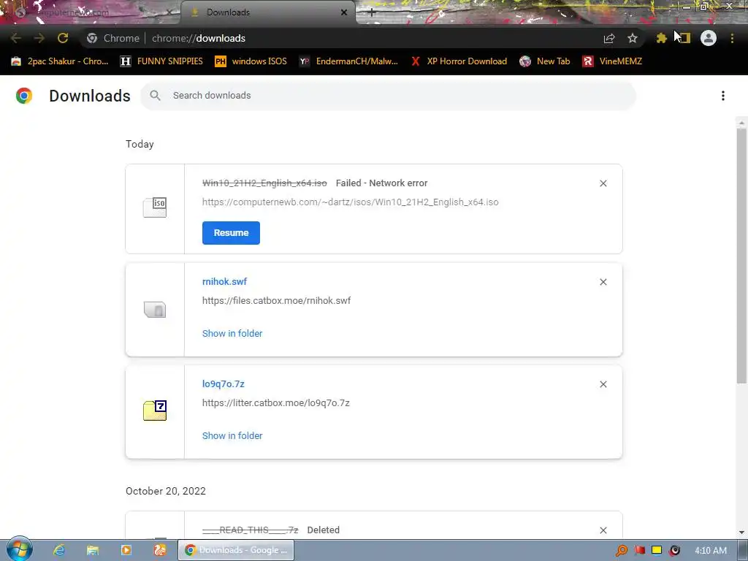Open the EndermanCH/Malw... bookmark
The height and width of the screenshot is (561, 748).
click(x=348, y=61)
